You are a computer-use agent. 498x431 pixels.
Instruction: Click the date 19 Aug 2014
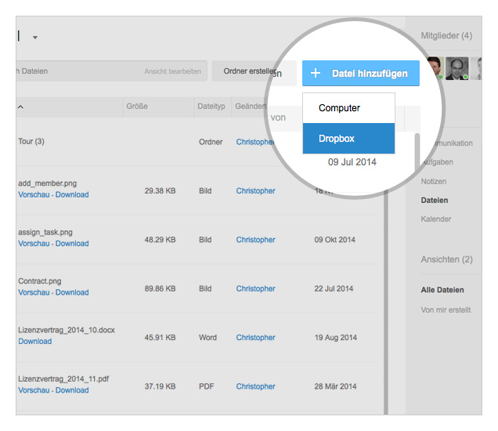tap(335, 338)
